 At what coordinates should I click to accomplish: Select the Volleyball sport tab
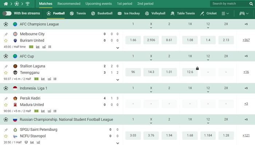tap(155, 13)
